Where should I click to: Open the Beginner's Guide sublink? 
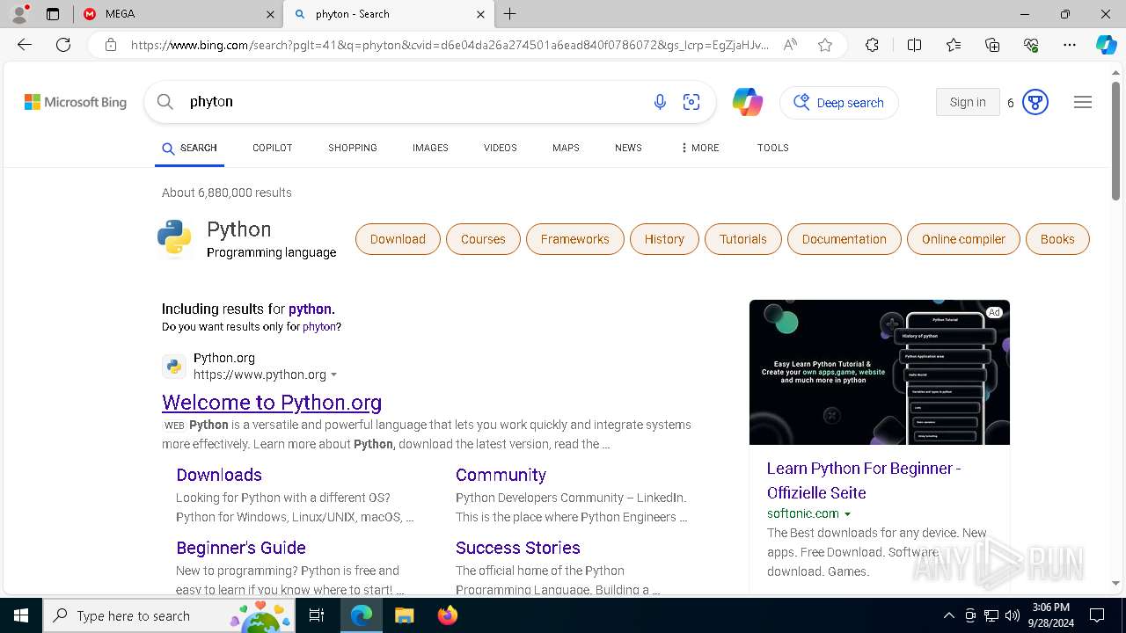[x=241, y=548]
